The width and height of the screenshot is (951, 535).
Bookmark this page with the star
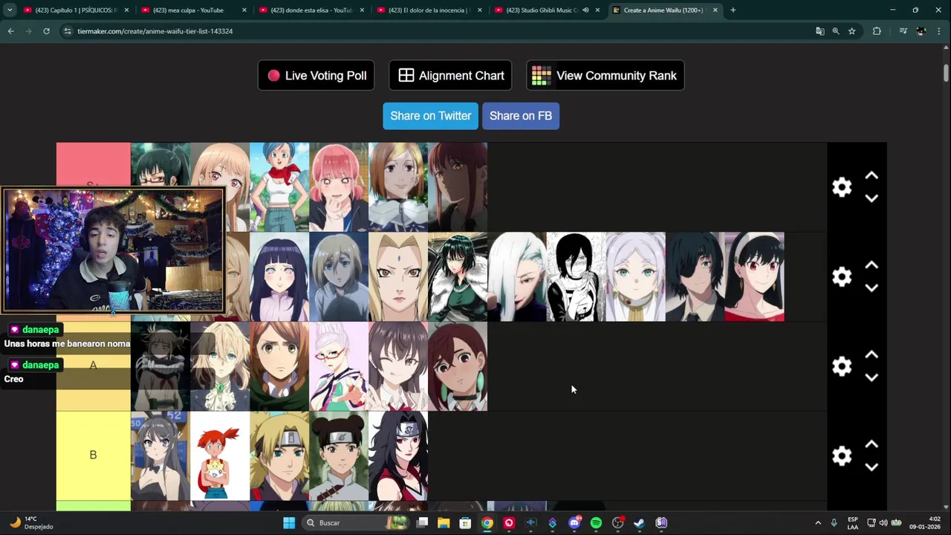click(851, 31)
